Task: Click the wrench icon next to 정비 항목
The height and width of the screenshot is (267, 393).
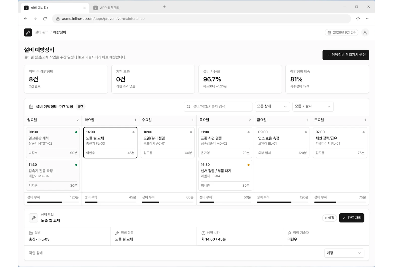Action: point(117,233)
